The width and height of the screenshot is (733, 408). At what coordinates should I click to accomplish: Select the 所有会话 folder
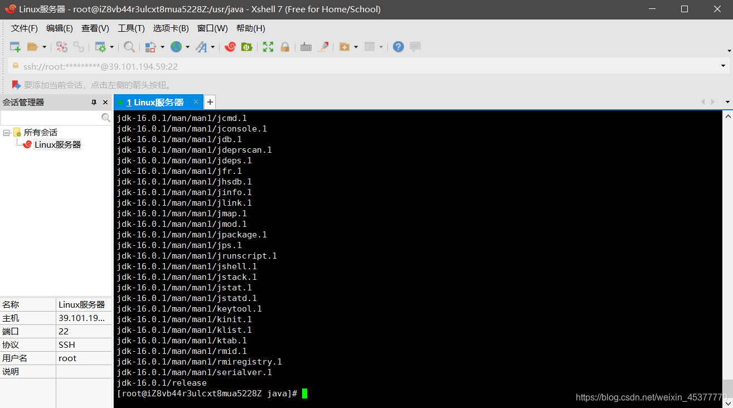tap(40, 133)
